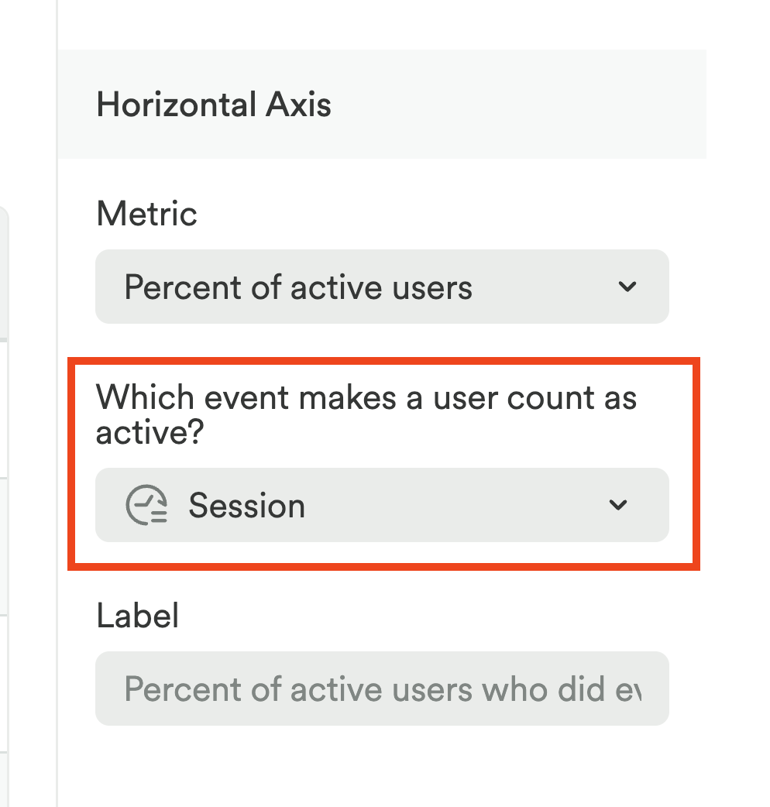Screen dimensions: 770x807
Task: Click the chevron beside Percent of active users
Action: 627,287
